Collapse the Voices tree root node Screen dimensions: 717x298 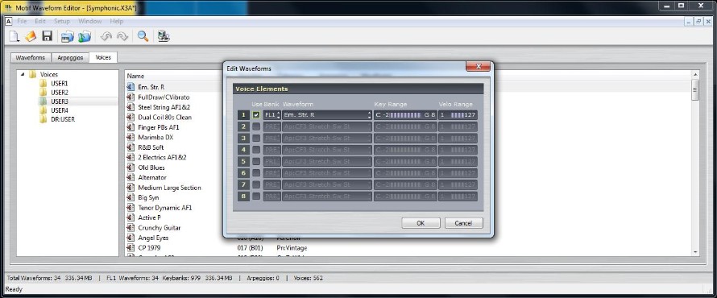tap(23, 74)
